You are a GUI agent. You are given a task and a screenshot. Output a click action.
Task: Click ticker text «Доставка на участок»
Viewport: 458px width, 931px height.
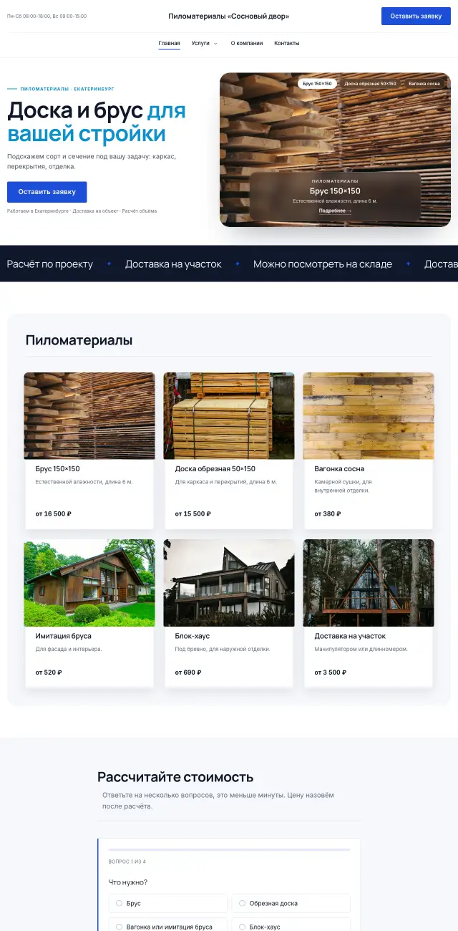(x=173, y=264)
